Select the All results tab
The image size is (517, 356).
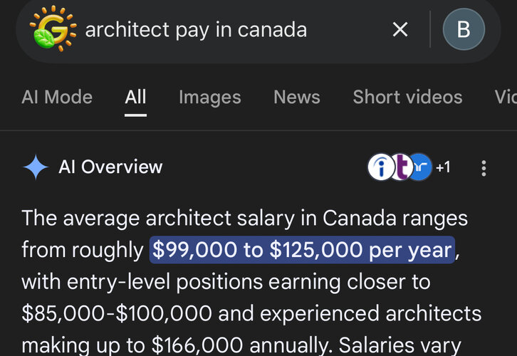pos(135,97)
